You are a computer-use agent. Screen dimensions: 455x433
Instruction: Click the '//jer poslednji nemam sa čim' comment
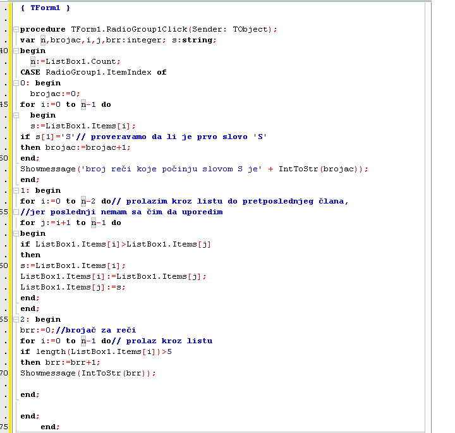tap(121, 212)
